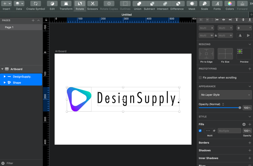This screenshot has width=253, height=166.
Task: Add a new Borders entry
Action: tap(250, 143)
